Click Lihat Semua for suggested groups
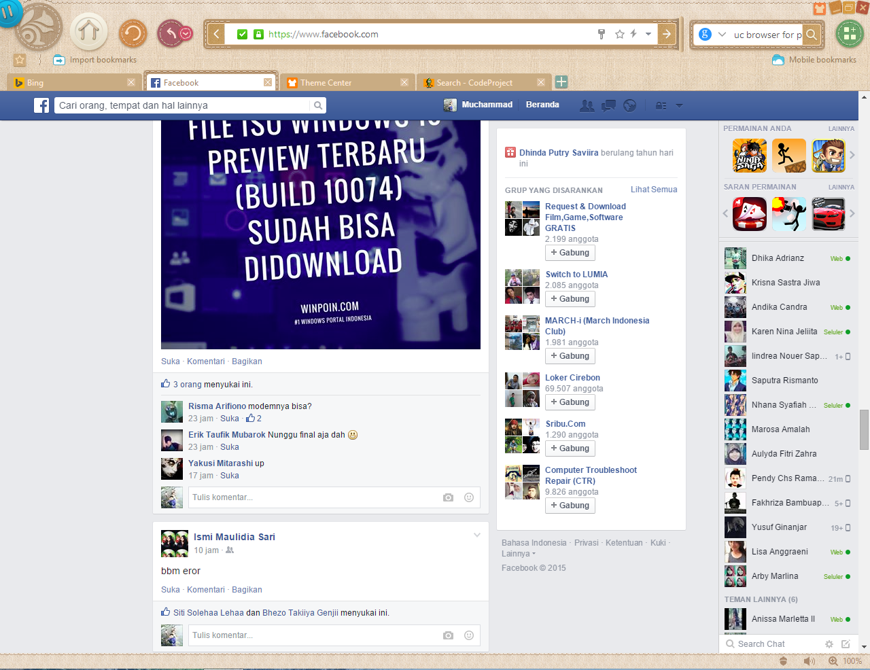Screen dimensions: 870x670 654,190
